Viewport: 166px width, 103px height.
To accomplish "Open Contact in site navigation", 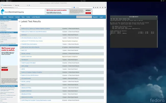I will pos(17,17).
